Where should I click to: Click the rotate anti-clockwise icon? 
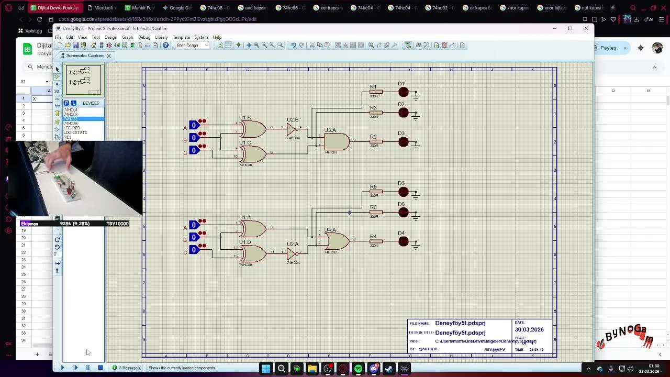point(57,247)
